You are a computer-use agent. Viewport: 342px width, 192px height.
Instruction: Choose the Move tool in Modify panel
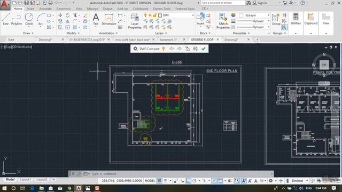coord(60,15)
